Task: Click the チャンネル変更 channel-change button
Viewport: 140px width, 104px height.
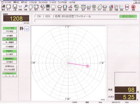Action: 9,70
